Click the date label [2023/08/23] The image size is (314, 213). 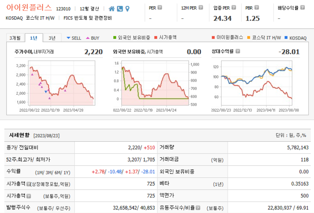pyautogui.click(x=46, y=136)
